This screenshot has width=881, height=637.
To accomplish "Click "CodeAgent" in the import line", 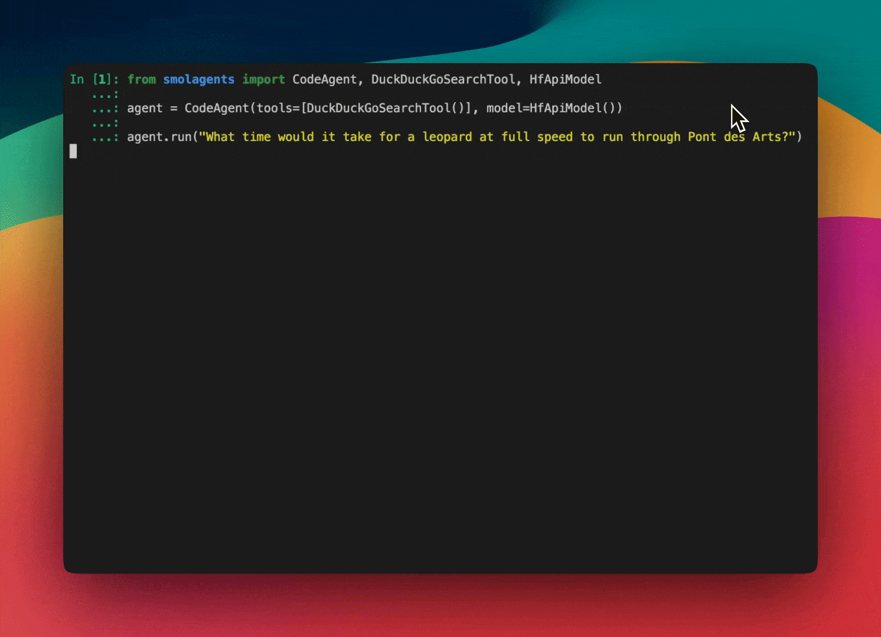I will coord(324,80).
